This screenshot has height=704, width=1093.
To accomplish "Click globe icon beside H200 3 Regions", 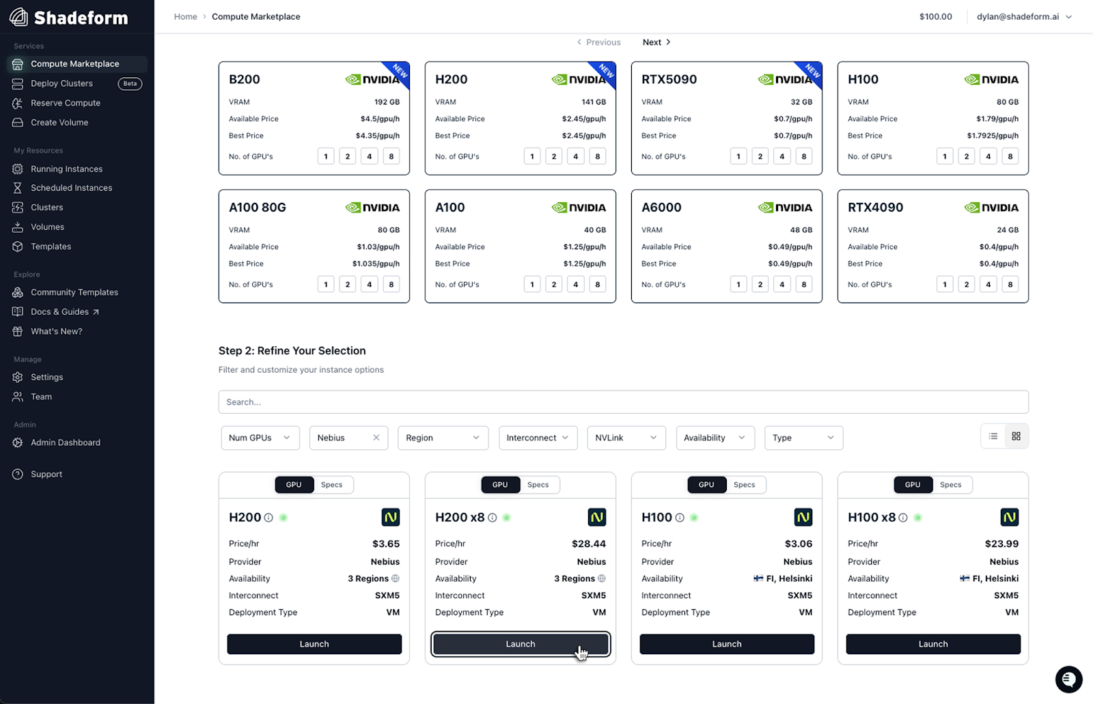I will [396, 578].
